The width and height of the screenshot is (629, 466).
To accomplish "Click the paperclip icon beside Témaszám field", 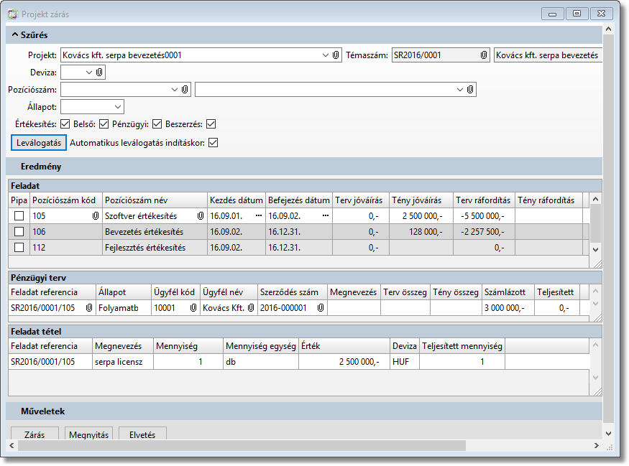I will pyautogui.click(x=484, y=55).
